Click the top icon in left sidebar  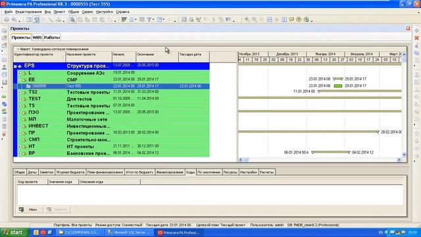pyautogui.click(x=5, y=31)
